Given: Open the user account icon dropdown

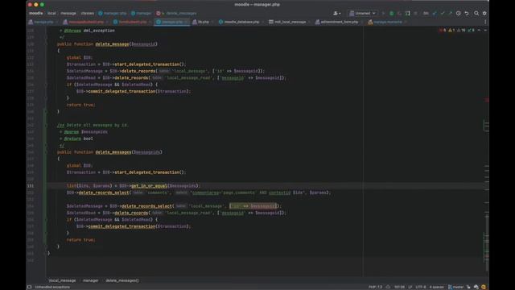Looking at the screenshot, I should (x=336, y=13).
